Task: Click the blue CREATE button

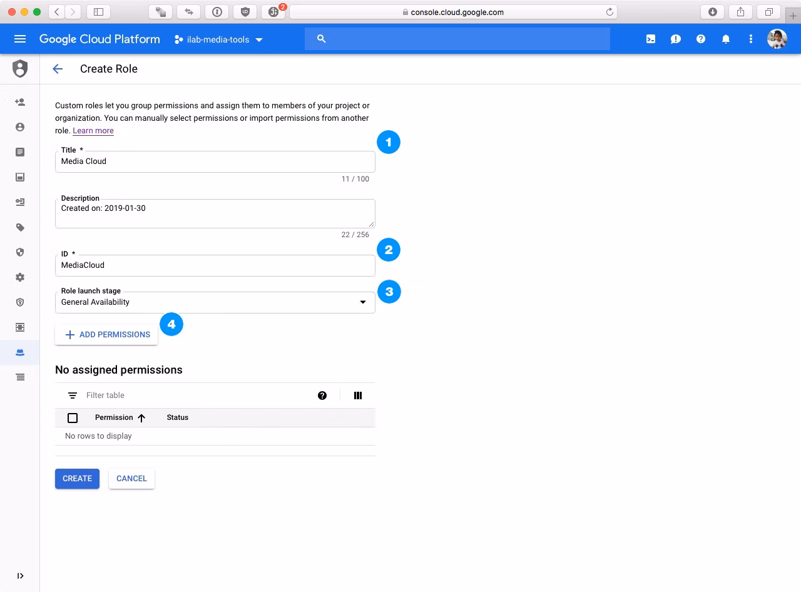Action: click(x=77, y=478)
